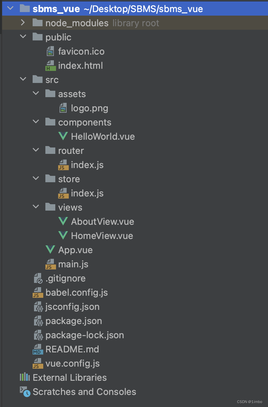Open the .gitignore file
The height and width of the screenshot is (407, 268).
[66, 278]
